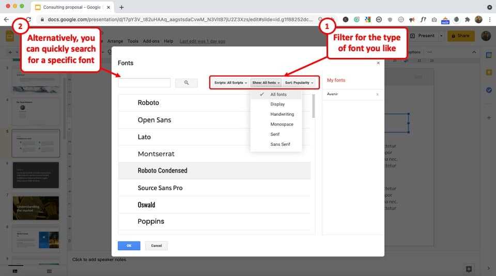Expand the Scripts: All Scripts dropdown
496x276 pixels.
[x=230, y=83]
